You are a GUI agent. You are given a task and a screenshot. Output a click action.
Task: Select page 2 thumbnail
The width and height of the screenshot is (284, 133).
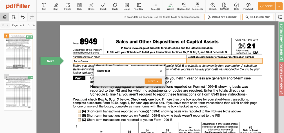18,92
